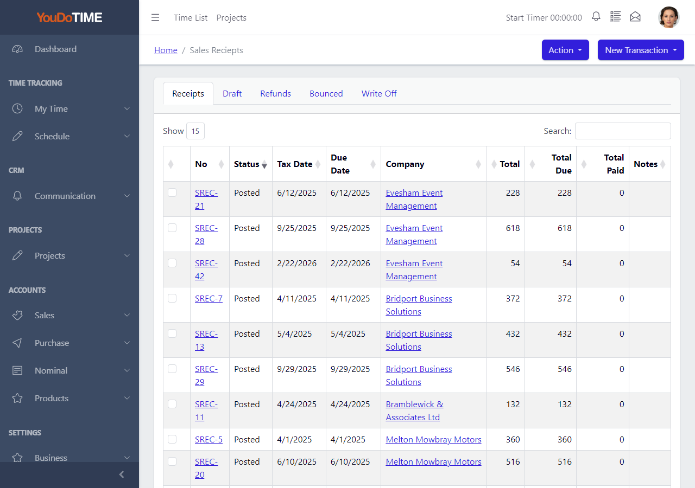Open Melton Mowbray Motors company link for SREC-5

click(433, 439)
